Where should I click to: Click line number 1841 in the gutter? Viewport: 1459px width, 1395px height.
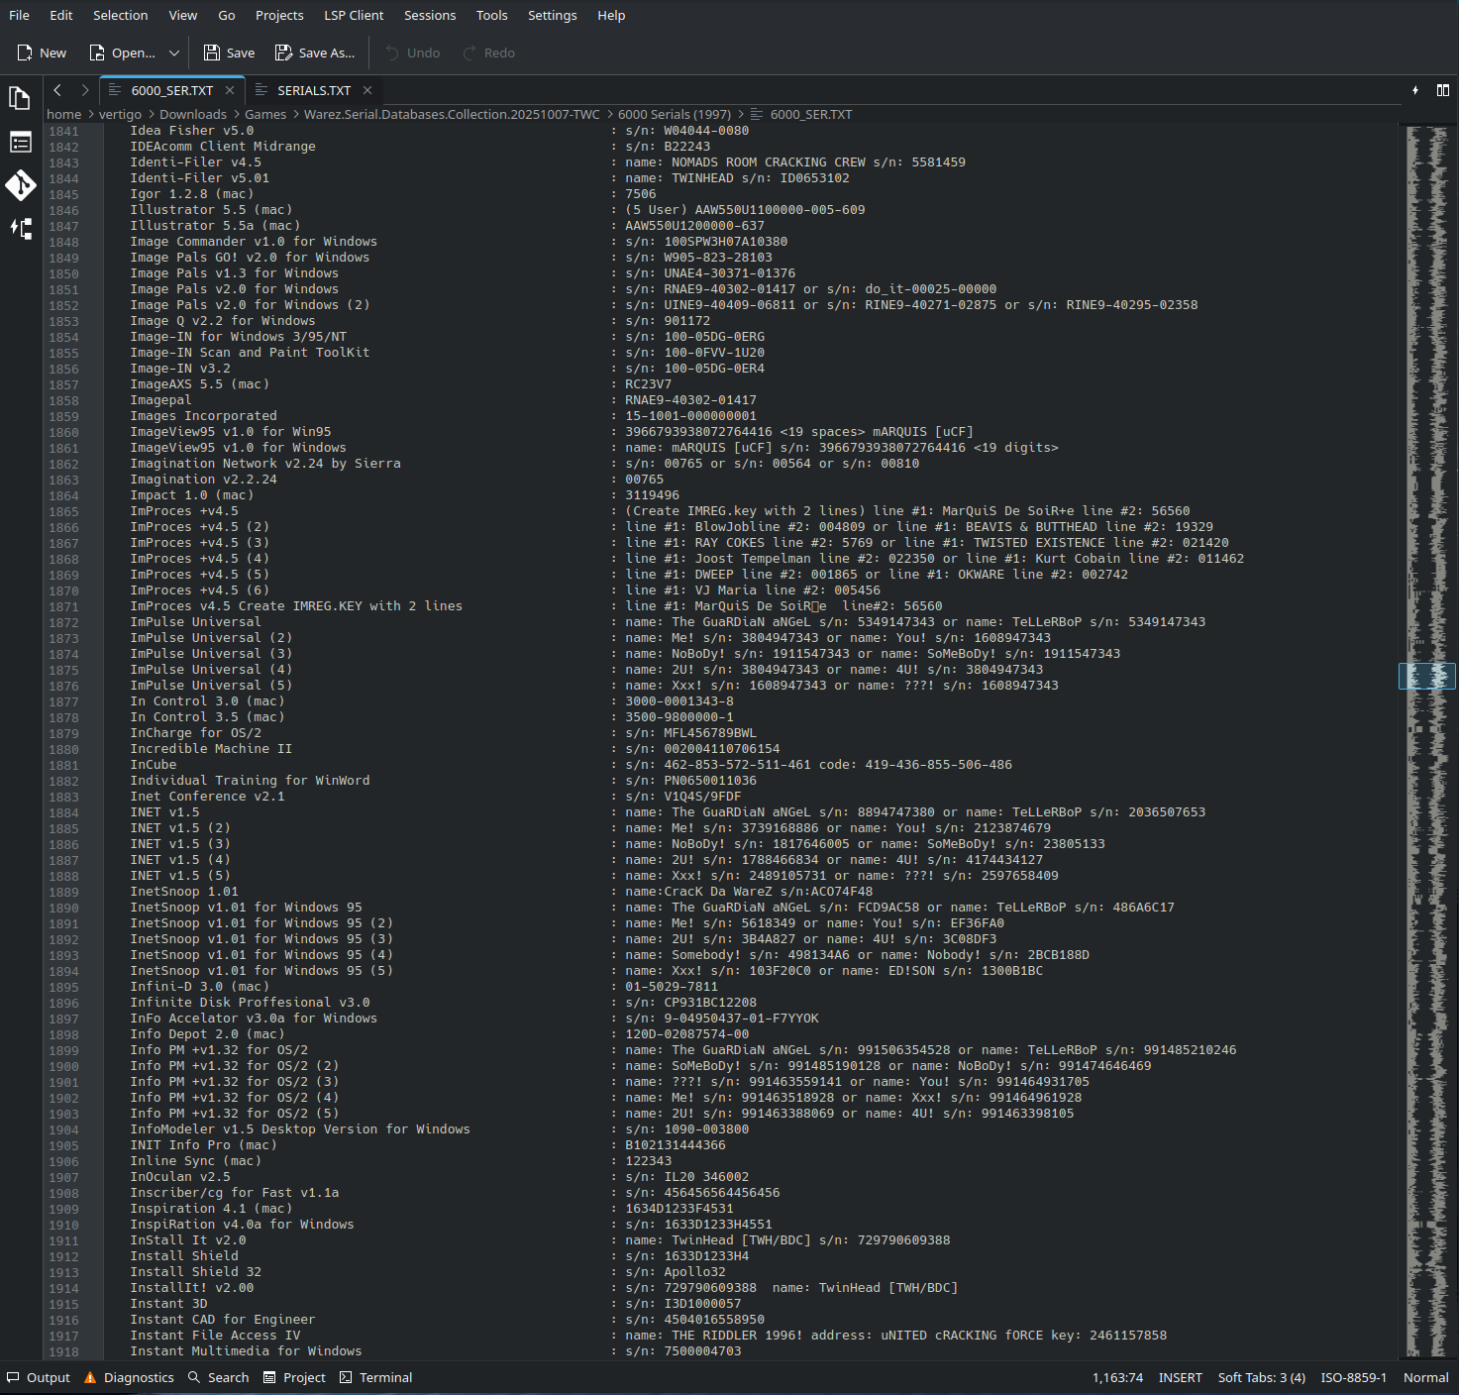click(63, 131)
